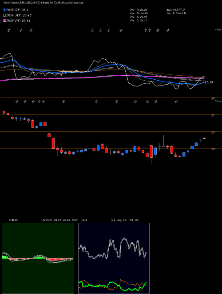Screen dimensions: 222x294
Task: Click the blue DOW ST legend swatch
Action: point(4,10)
